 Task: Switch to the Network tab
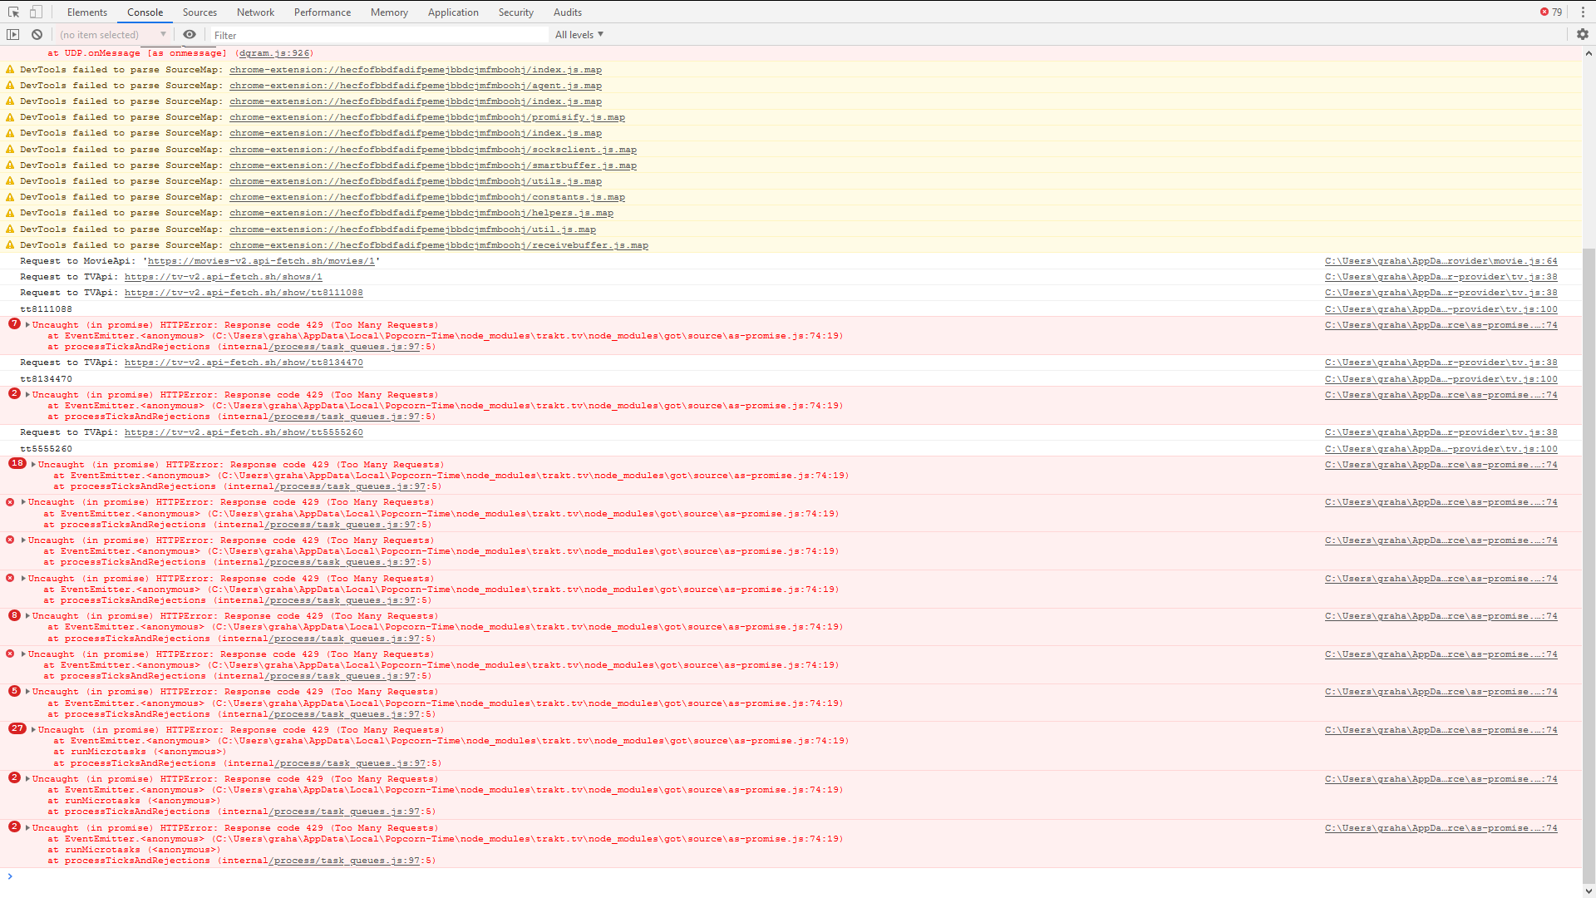coord(255,12)
